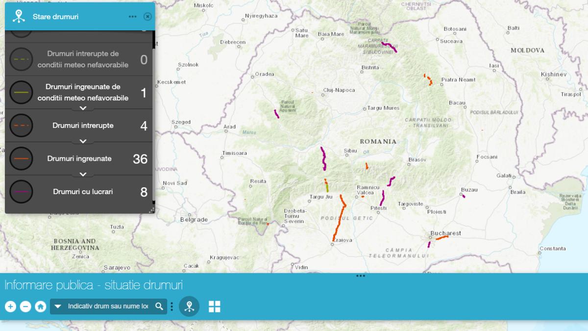Click the zoom out minus button
Screen dimensions: 588x331
pyautogui.click(x=25, y=306)
